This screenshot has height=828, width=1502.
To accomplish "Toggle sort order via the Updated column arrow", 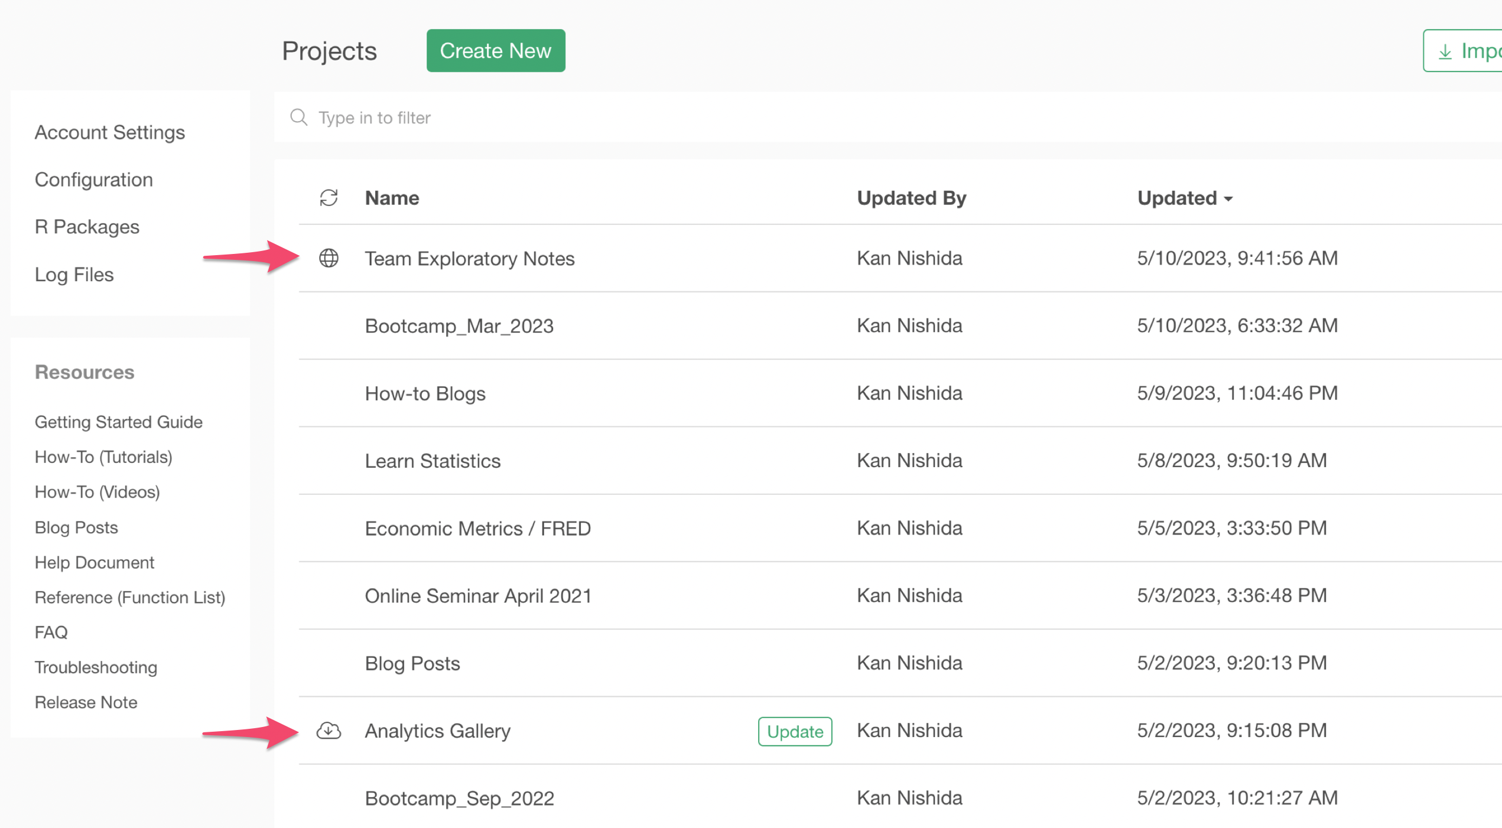I will tap(1228, 199).
